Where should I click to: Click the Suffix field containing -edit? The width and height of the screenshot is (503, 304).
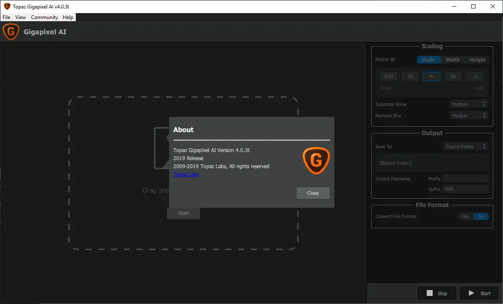[x=465, y=189]
